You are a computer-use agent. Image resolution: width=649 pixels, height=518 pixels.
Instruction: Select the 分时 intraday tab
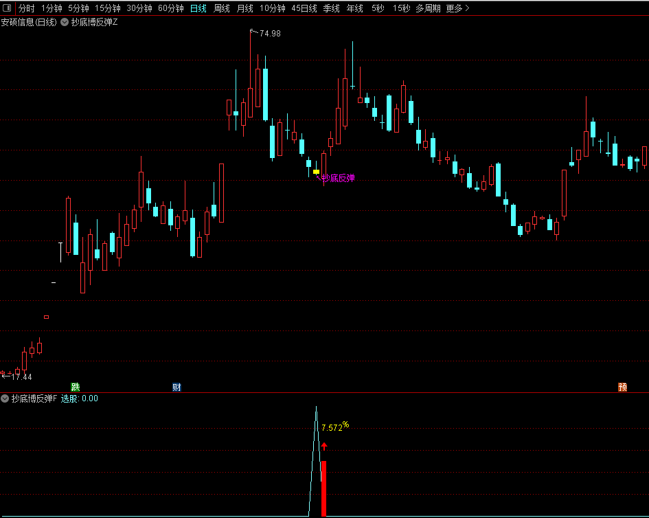26,8
